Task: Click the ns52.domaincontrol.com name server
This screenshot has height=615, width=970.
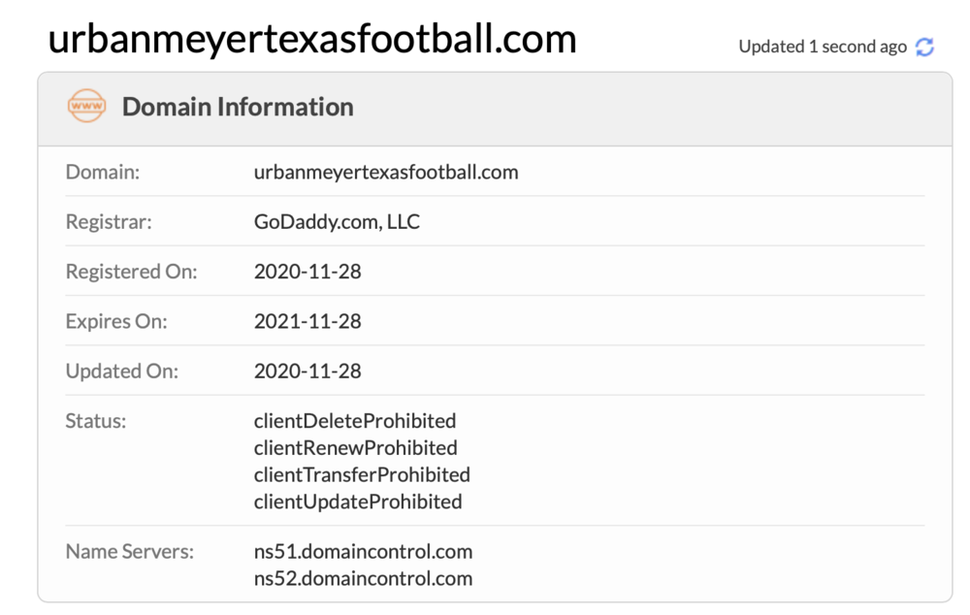Action: click(x=363, y=579)
